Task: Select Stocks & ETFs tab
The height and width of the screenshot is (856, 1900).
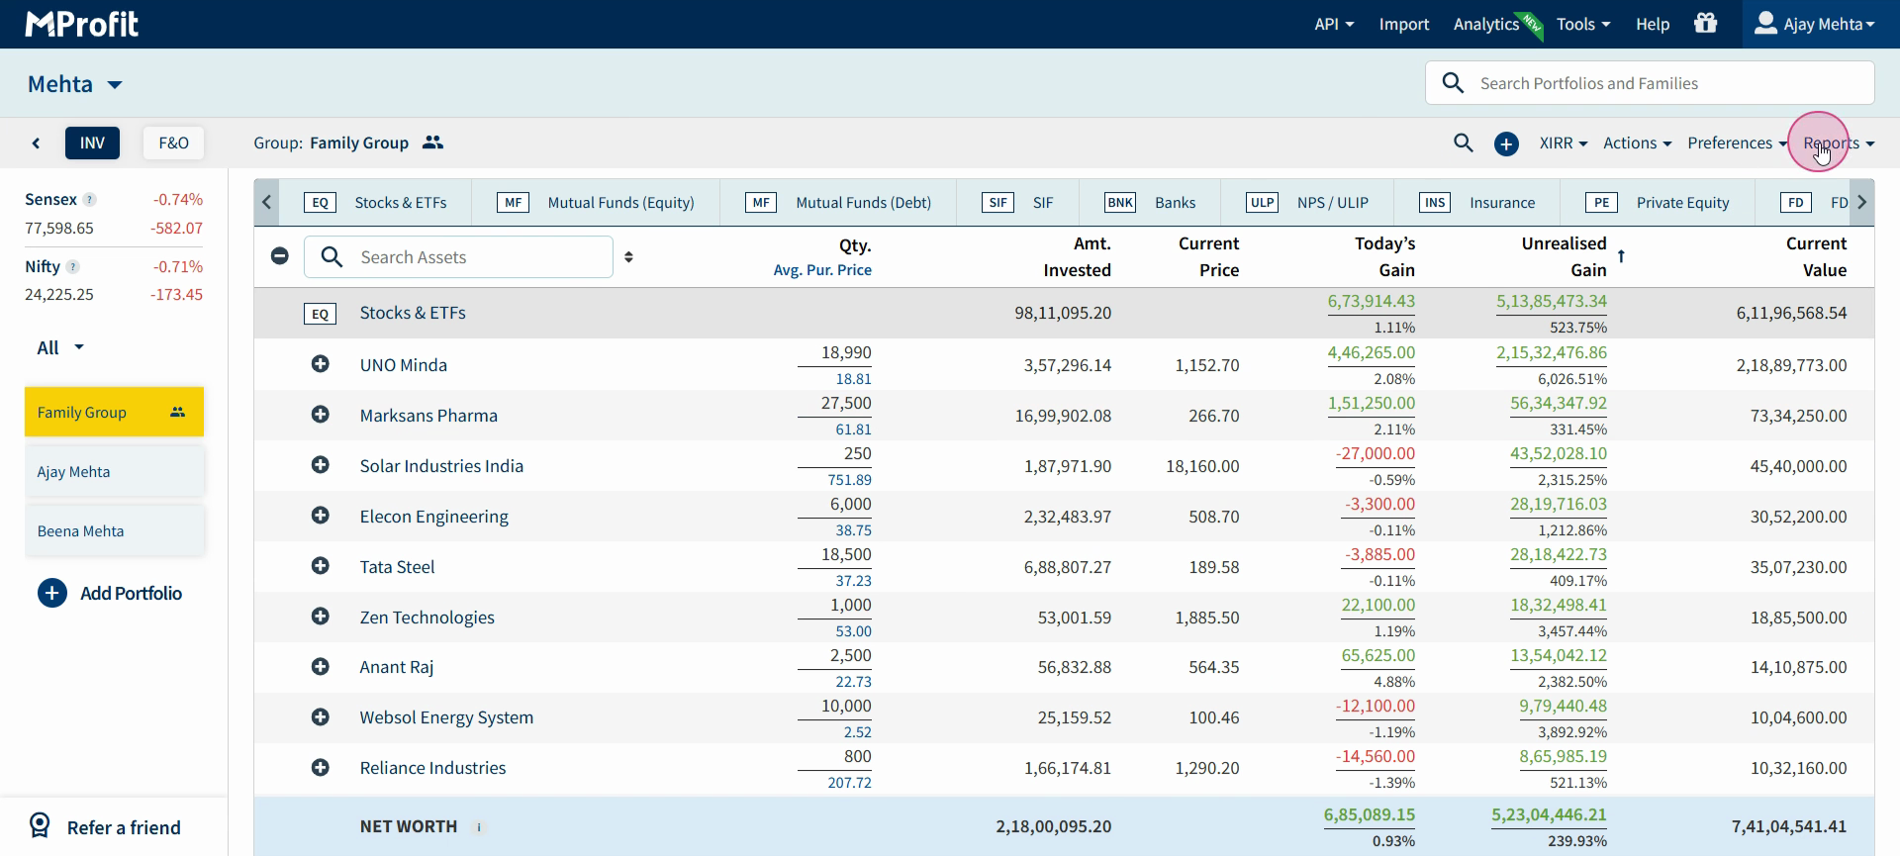Action: click(x=375, y=203)
